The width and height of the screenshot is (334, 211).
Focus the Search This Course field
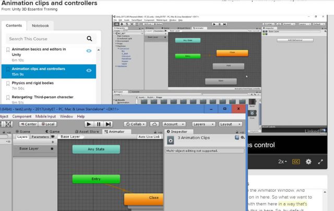(47, 39)
